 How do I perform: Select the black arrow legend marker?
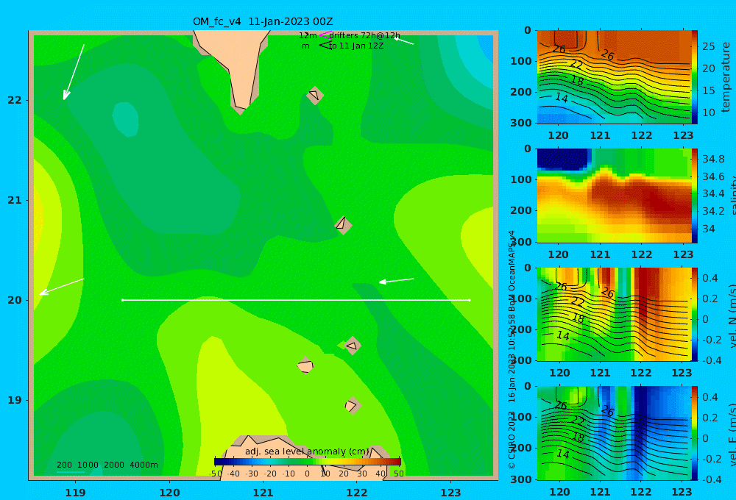point(325,46)
